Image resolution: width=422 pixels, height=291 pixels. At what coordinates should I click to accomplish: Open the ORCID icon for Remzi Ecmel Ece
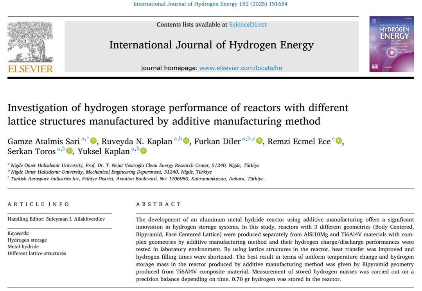(339, 141)
